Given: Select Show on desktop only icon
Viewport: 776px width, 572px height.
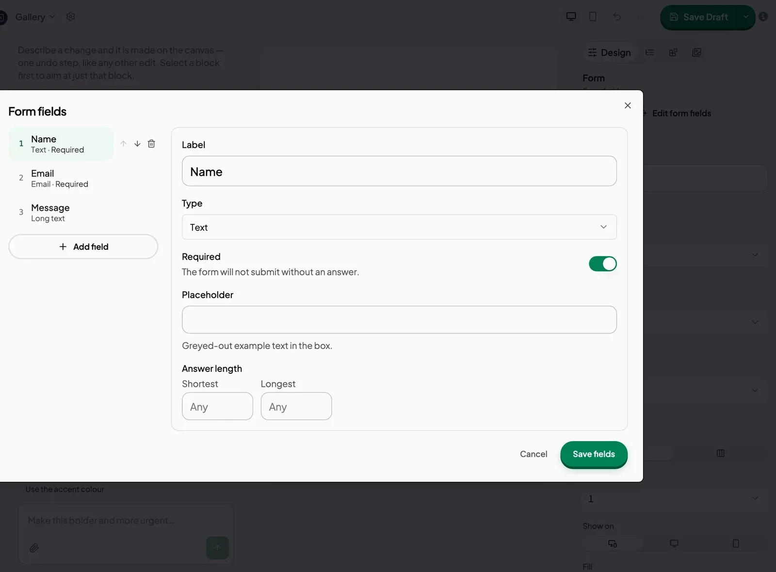Looking at the screenshot, I should coord(674,543).
